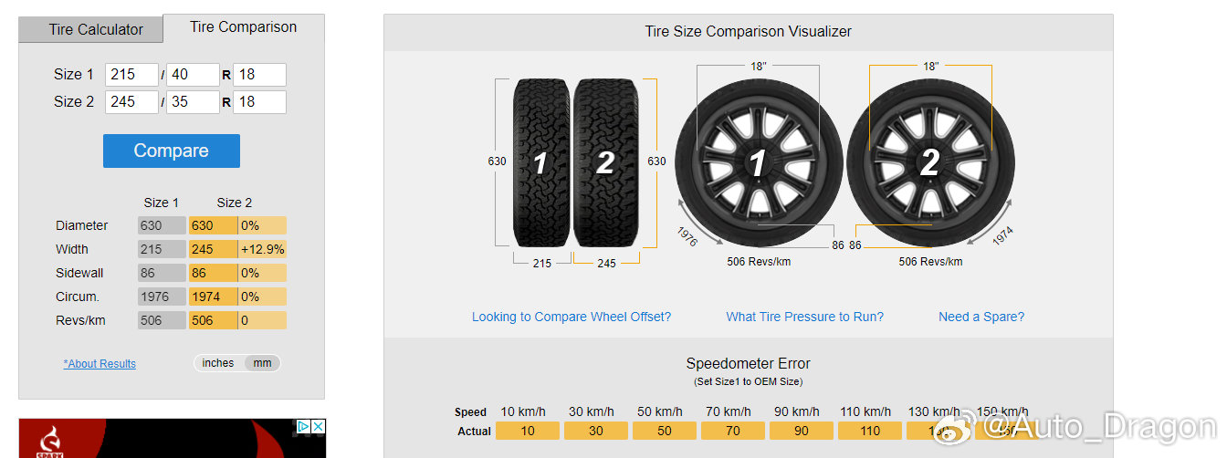Click tire tread image number 2
Screen dimensions: 1227x458
tap(605, 162)
